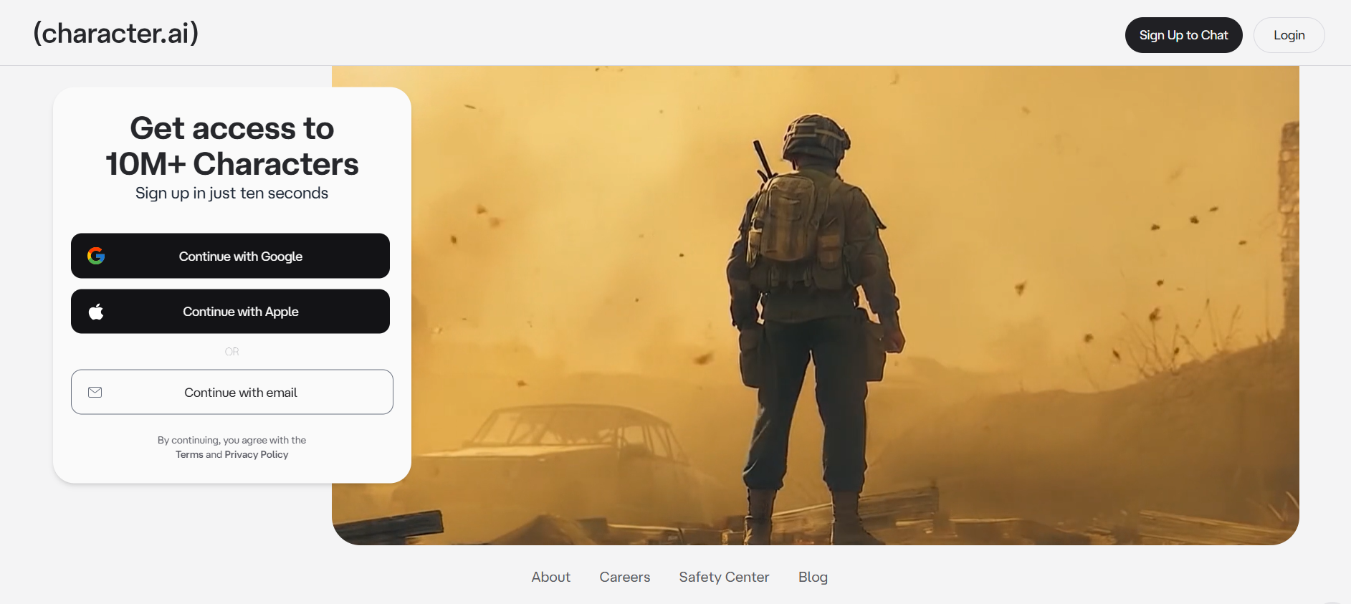Select Continue with email option

point(232,392)
